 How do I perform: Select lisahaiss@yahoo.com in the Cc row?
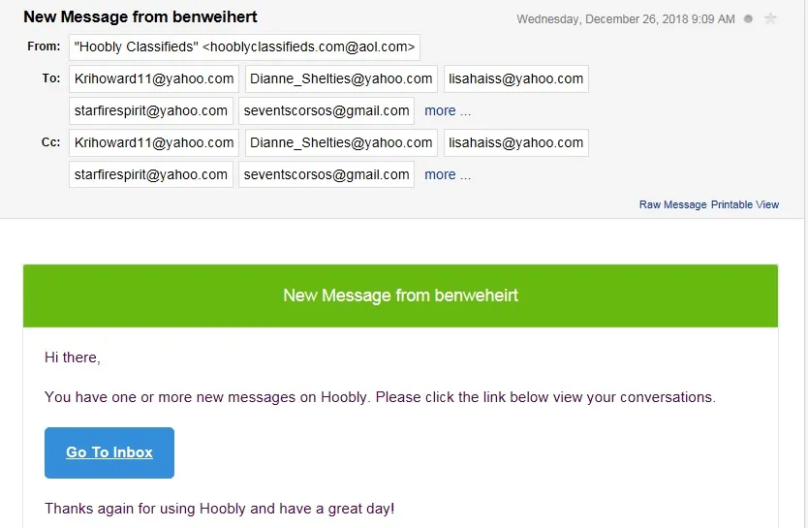point(516,143)
